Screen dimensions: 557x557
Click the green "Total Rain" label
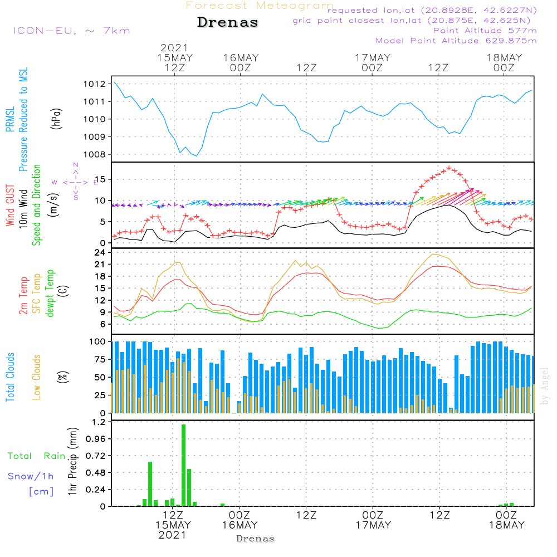[37, 456]
